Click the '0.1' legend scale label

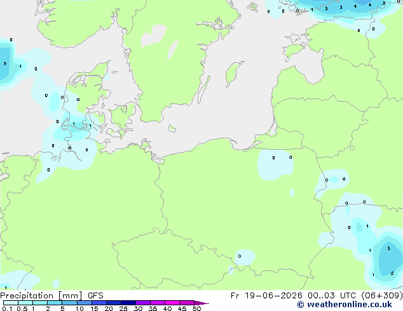(x=7, y=308)
